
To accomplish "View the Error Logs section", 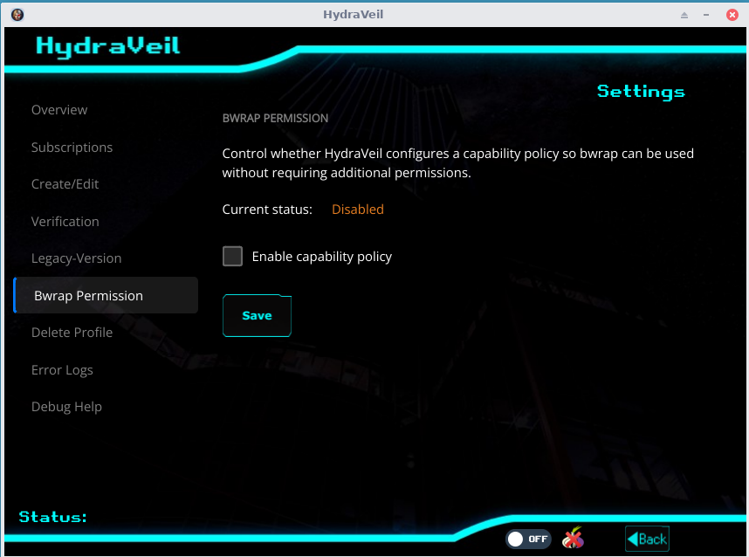I will click(x=62, y=370).
